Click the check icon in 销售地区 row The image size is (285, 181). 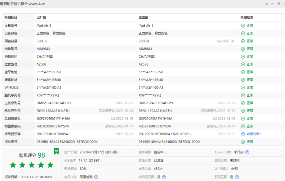tap(243, 56)
